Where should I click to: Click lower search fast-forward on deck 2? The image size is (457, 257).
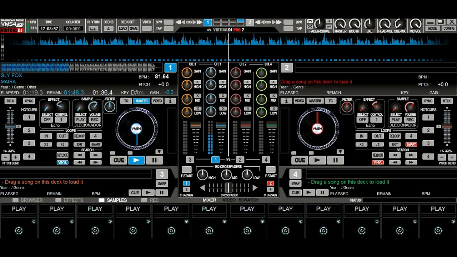411,162
